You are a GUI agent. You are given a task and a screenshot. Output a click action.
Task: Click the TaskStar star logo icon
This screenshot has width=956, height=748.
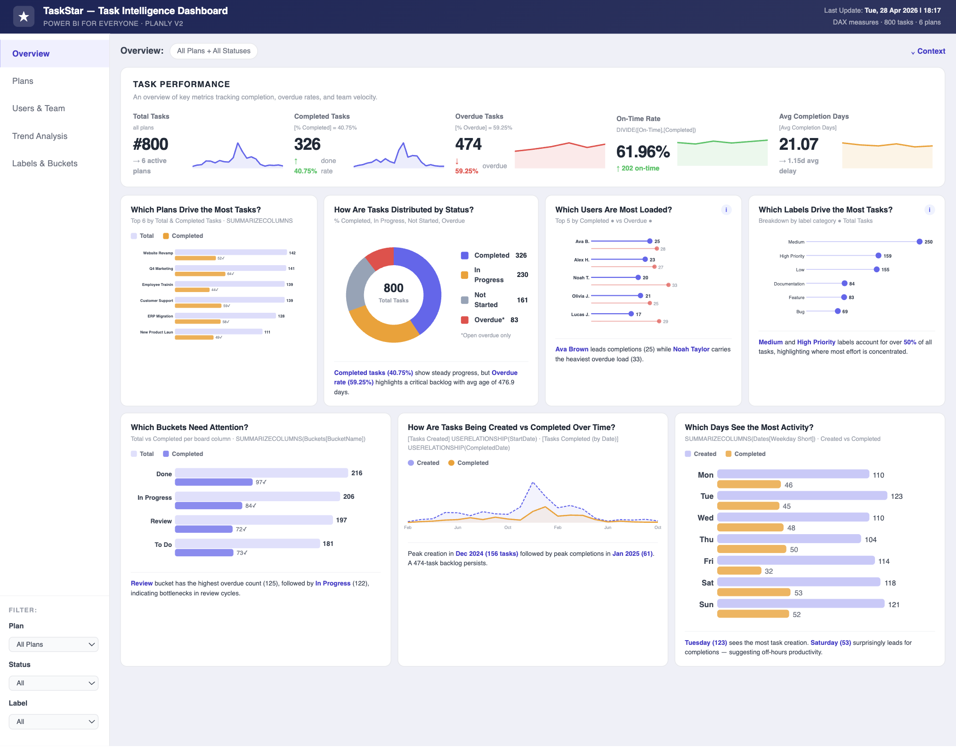[x=24, y=16]
